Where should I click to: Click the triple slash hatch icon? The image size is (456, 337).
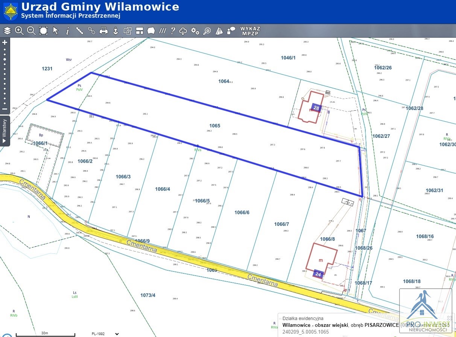pos(163,30)
